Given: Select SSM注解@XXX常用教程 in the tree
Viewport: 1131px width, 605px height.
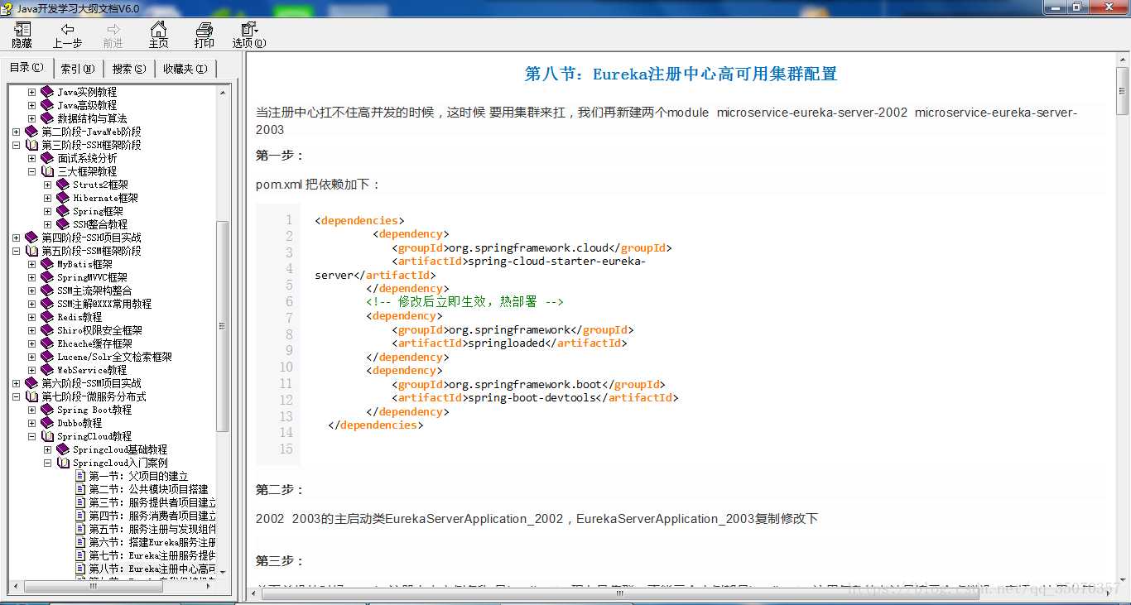Looking at the screenshot, I should point(104,304).
